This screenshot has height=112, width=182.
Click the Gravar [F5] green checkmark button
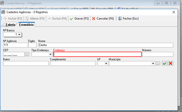(79, 19)
